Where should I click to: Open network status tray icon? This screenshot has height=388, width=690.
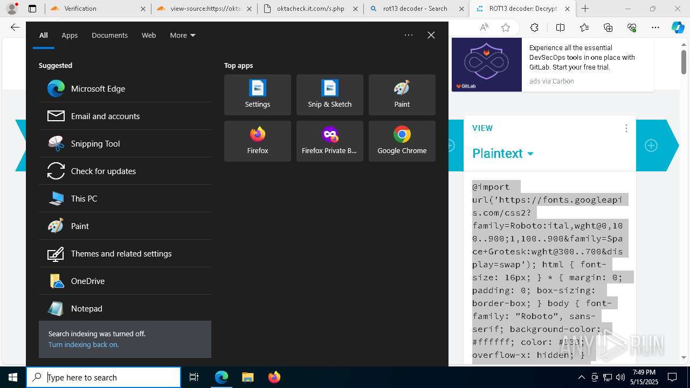click(608, 377)
